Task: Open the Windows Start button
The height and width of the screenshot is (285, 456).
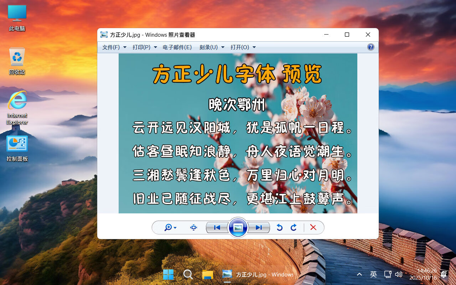Action: (x=168, y=274)
